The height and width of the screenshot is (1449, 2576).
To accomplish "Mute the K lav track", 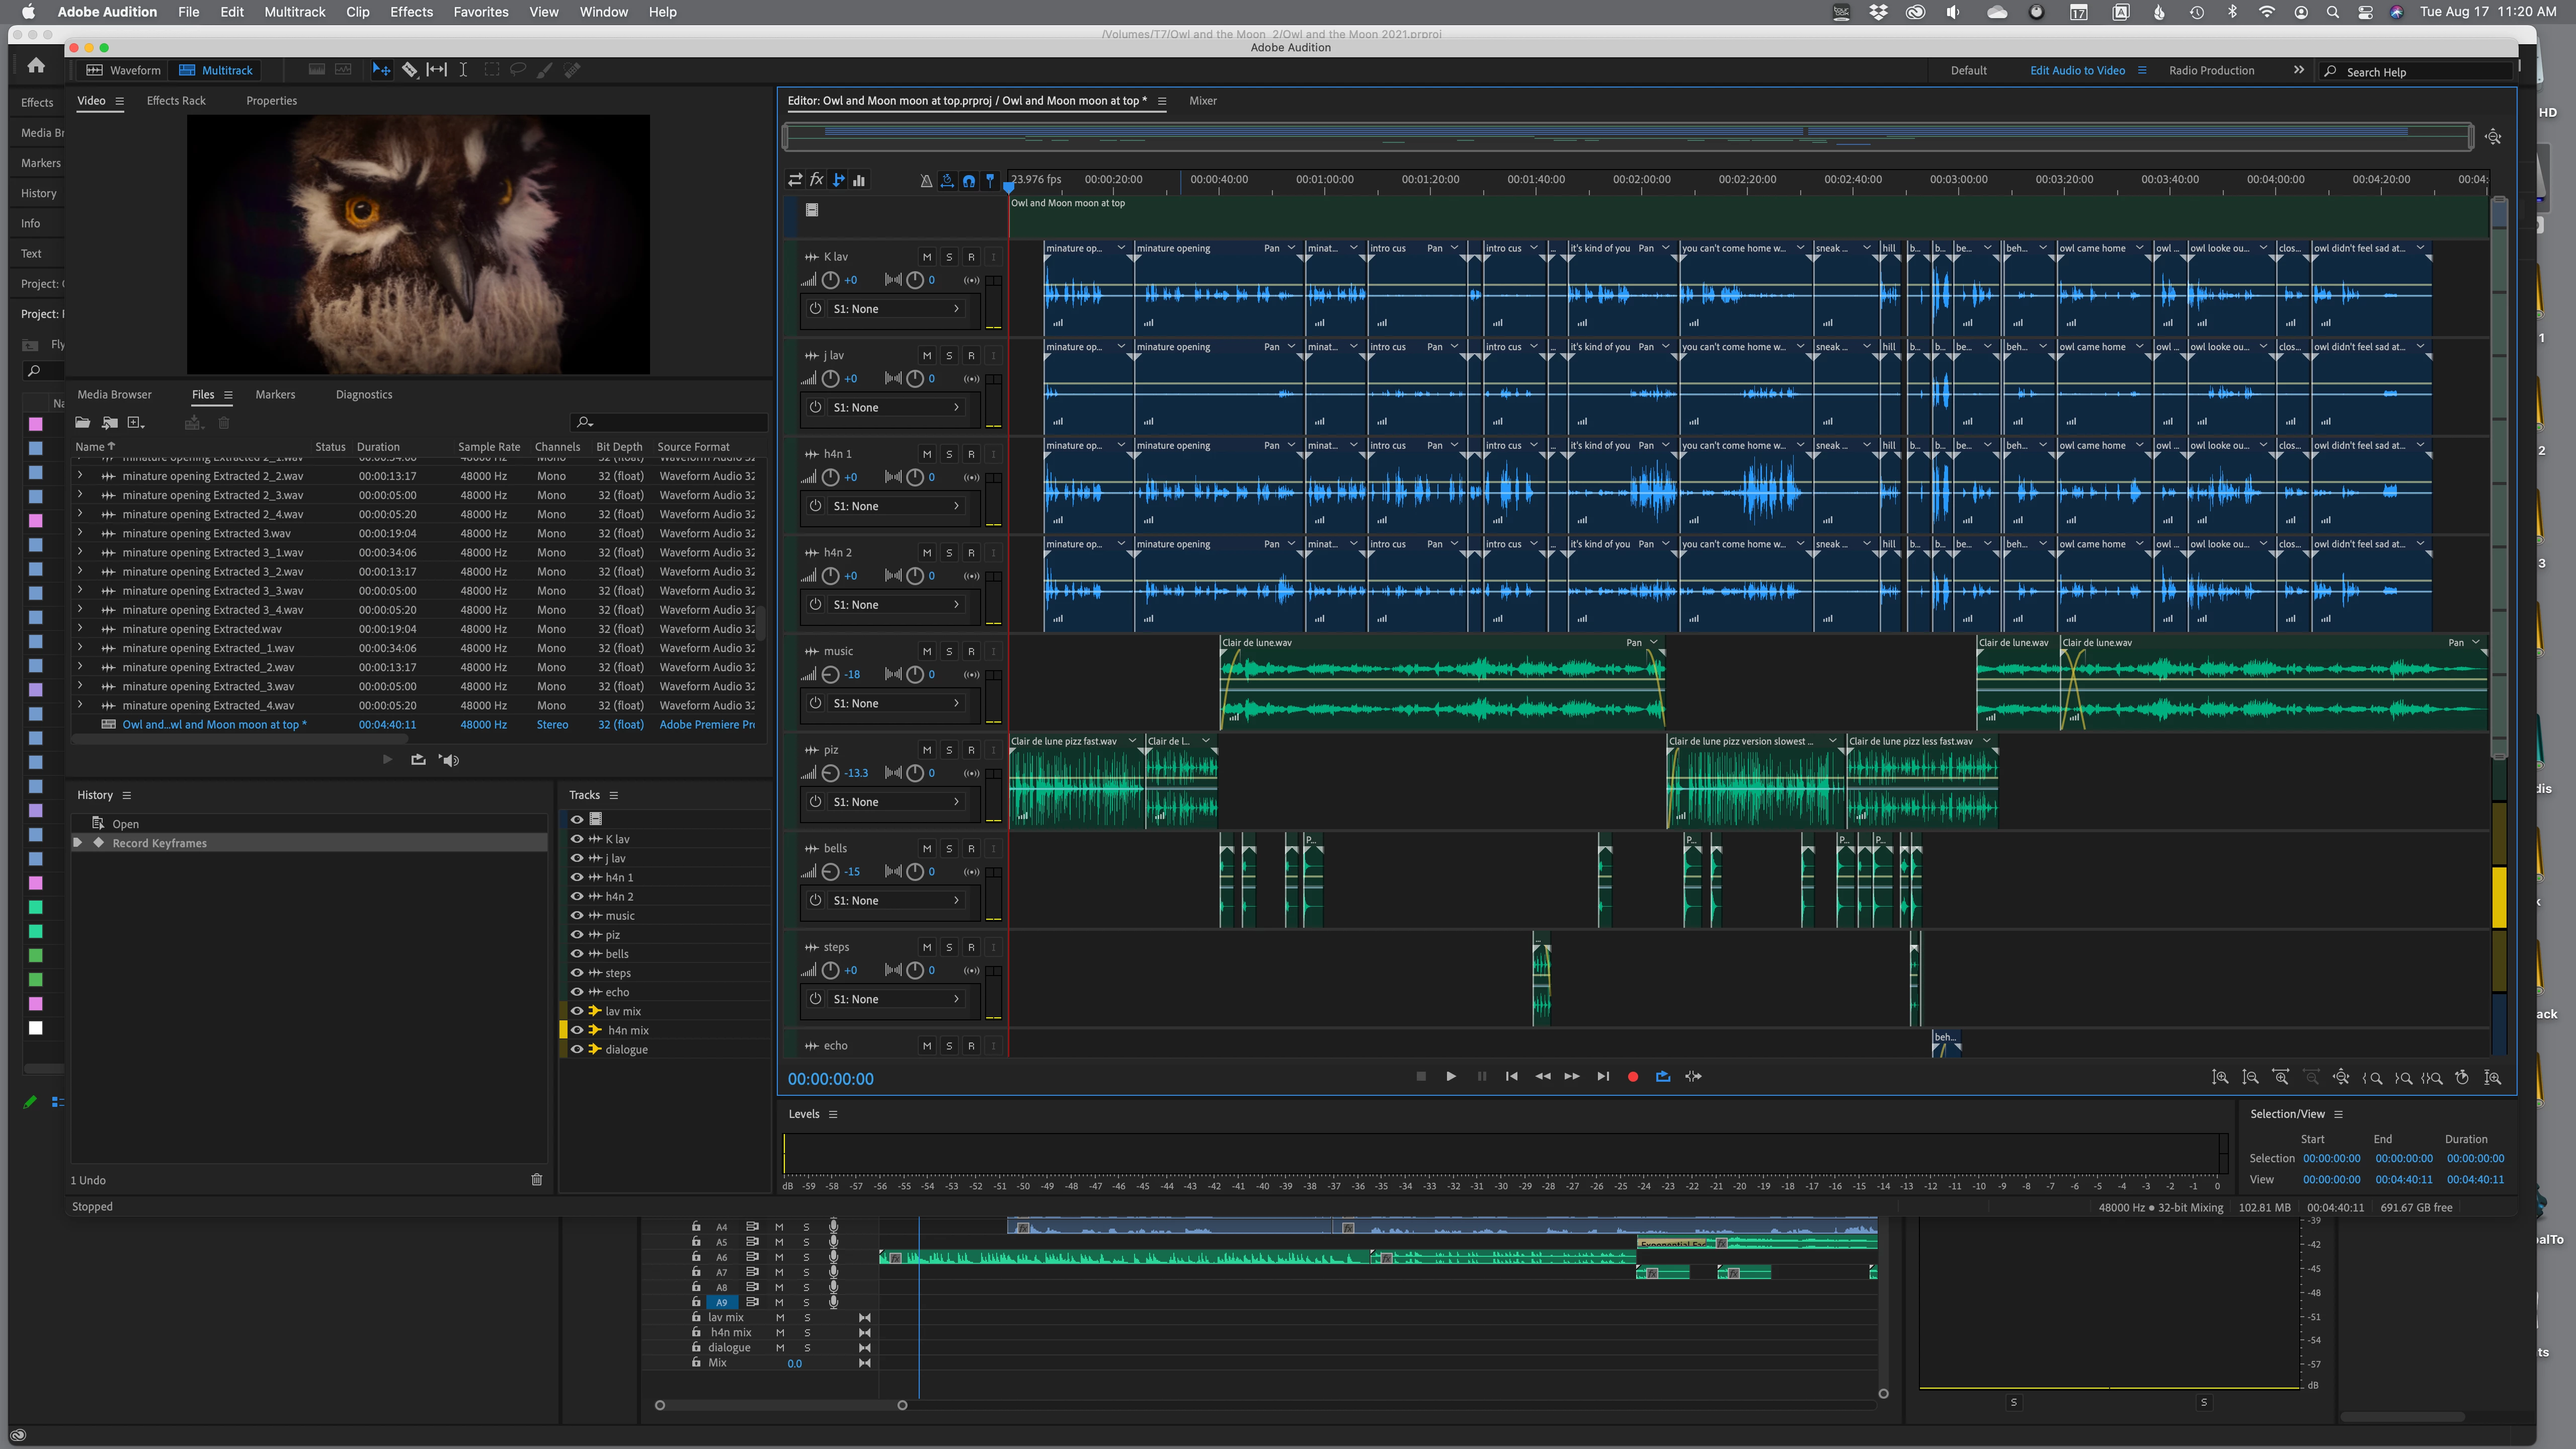I will [927, 257].
